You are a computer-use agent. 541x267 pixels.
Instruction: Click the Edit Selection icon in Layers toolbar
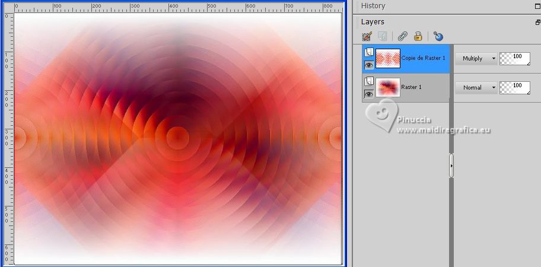[367, 36]
